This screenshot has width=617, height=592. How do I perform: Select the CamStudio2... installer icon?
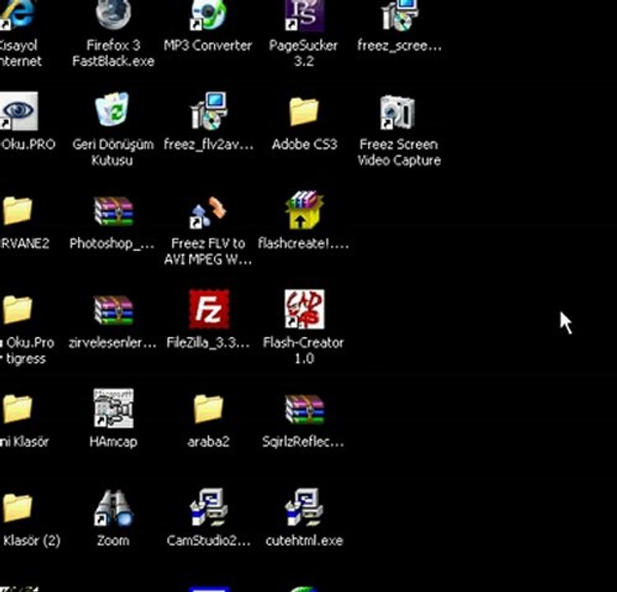[x=208, y=507]
